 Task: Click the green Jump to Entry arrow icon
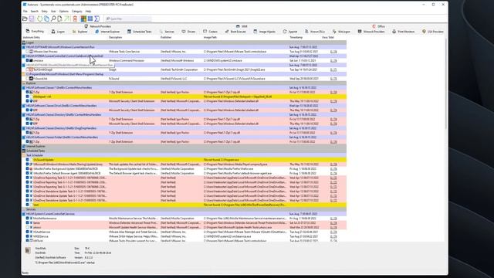pyautogui.click(x=67, y=19)
